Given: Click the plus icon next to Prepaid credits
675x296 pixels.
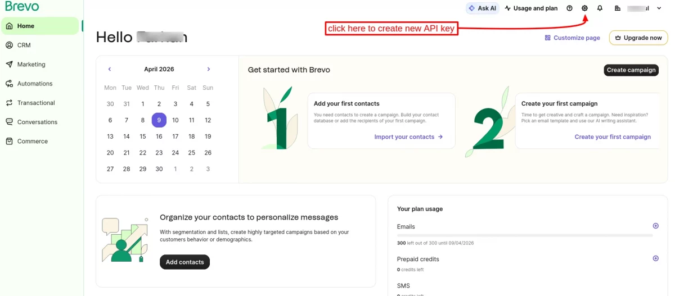Looking at the screenshot, I should pos(655,258).
